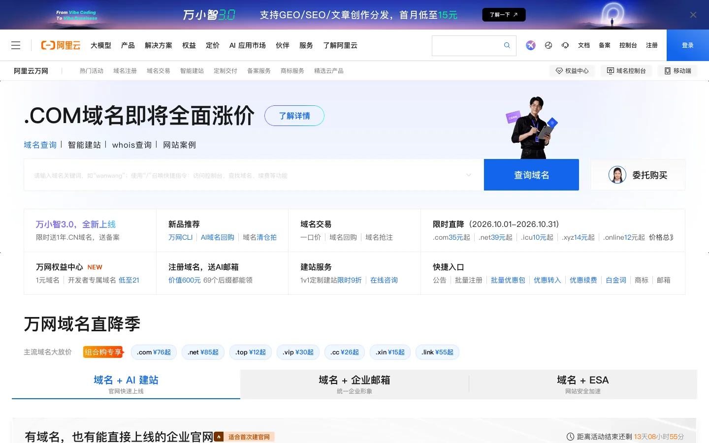The image size is (709, 443).
Task: Open the AI assistant star icon
Action: coord(530,45)
